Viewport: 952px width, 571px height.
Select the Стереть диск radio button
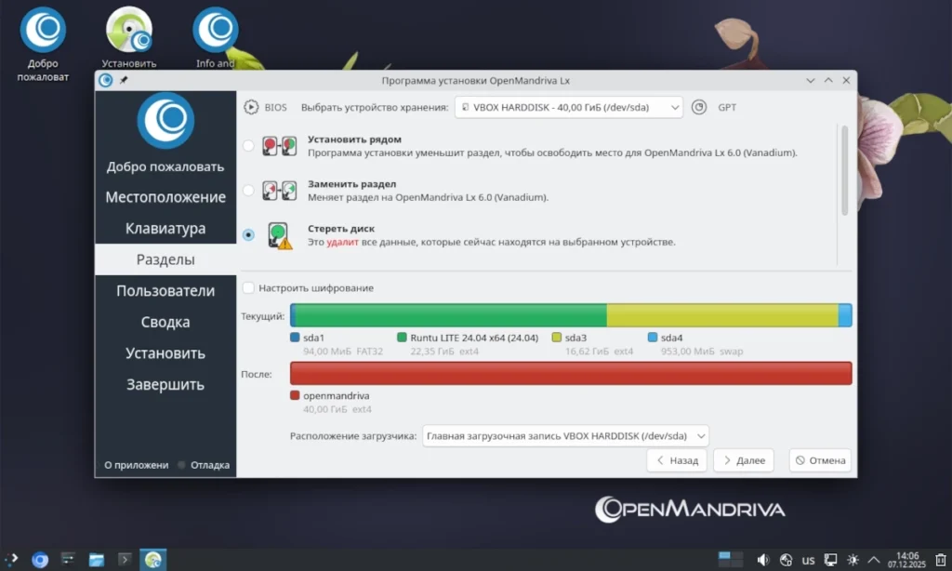[x=248, y=235]
